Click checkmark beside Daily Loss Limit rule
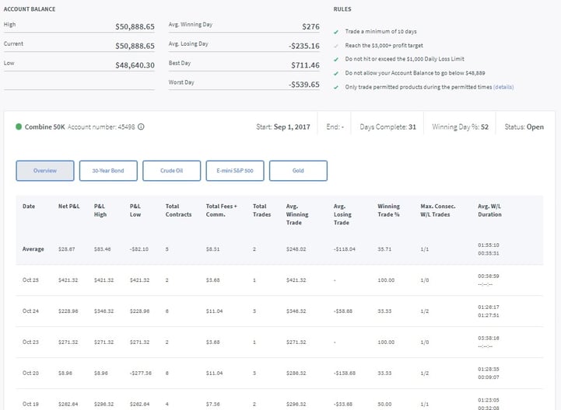Viewport: 561px width, 410px height. click(x=335, y=60)
